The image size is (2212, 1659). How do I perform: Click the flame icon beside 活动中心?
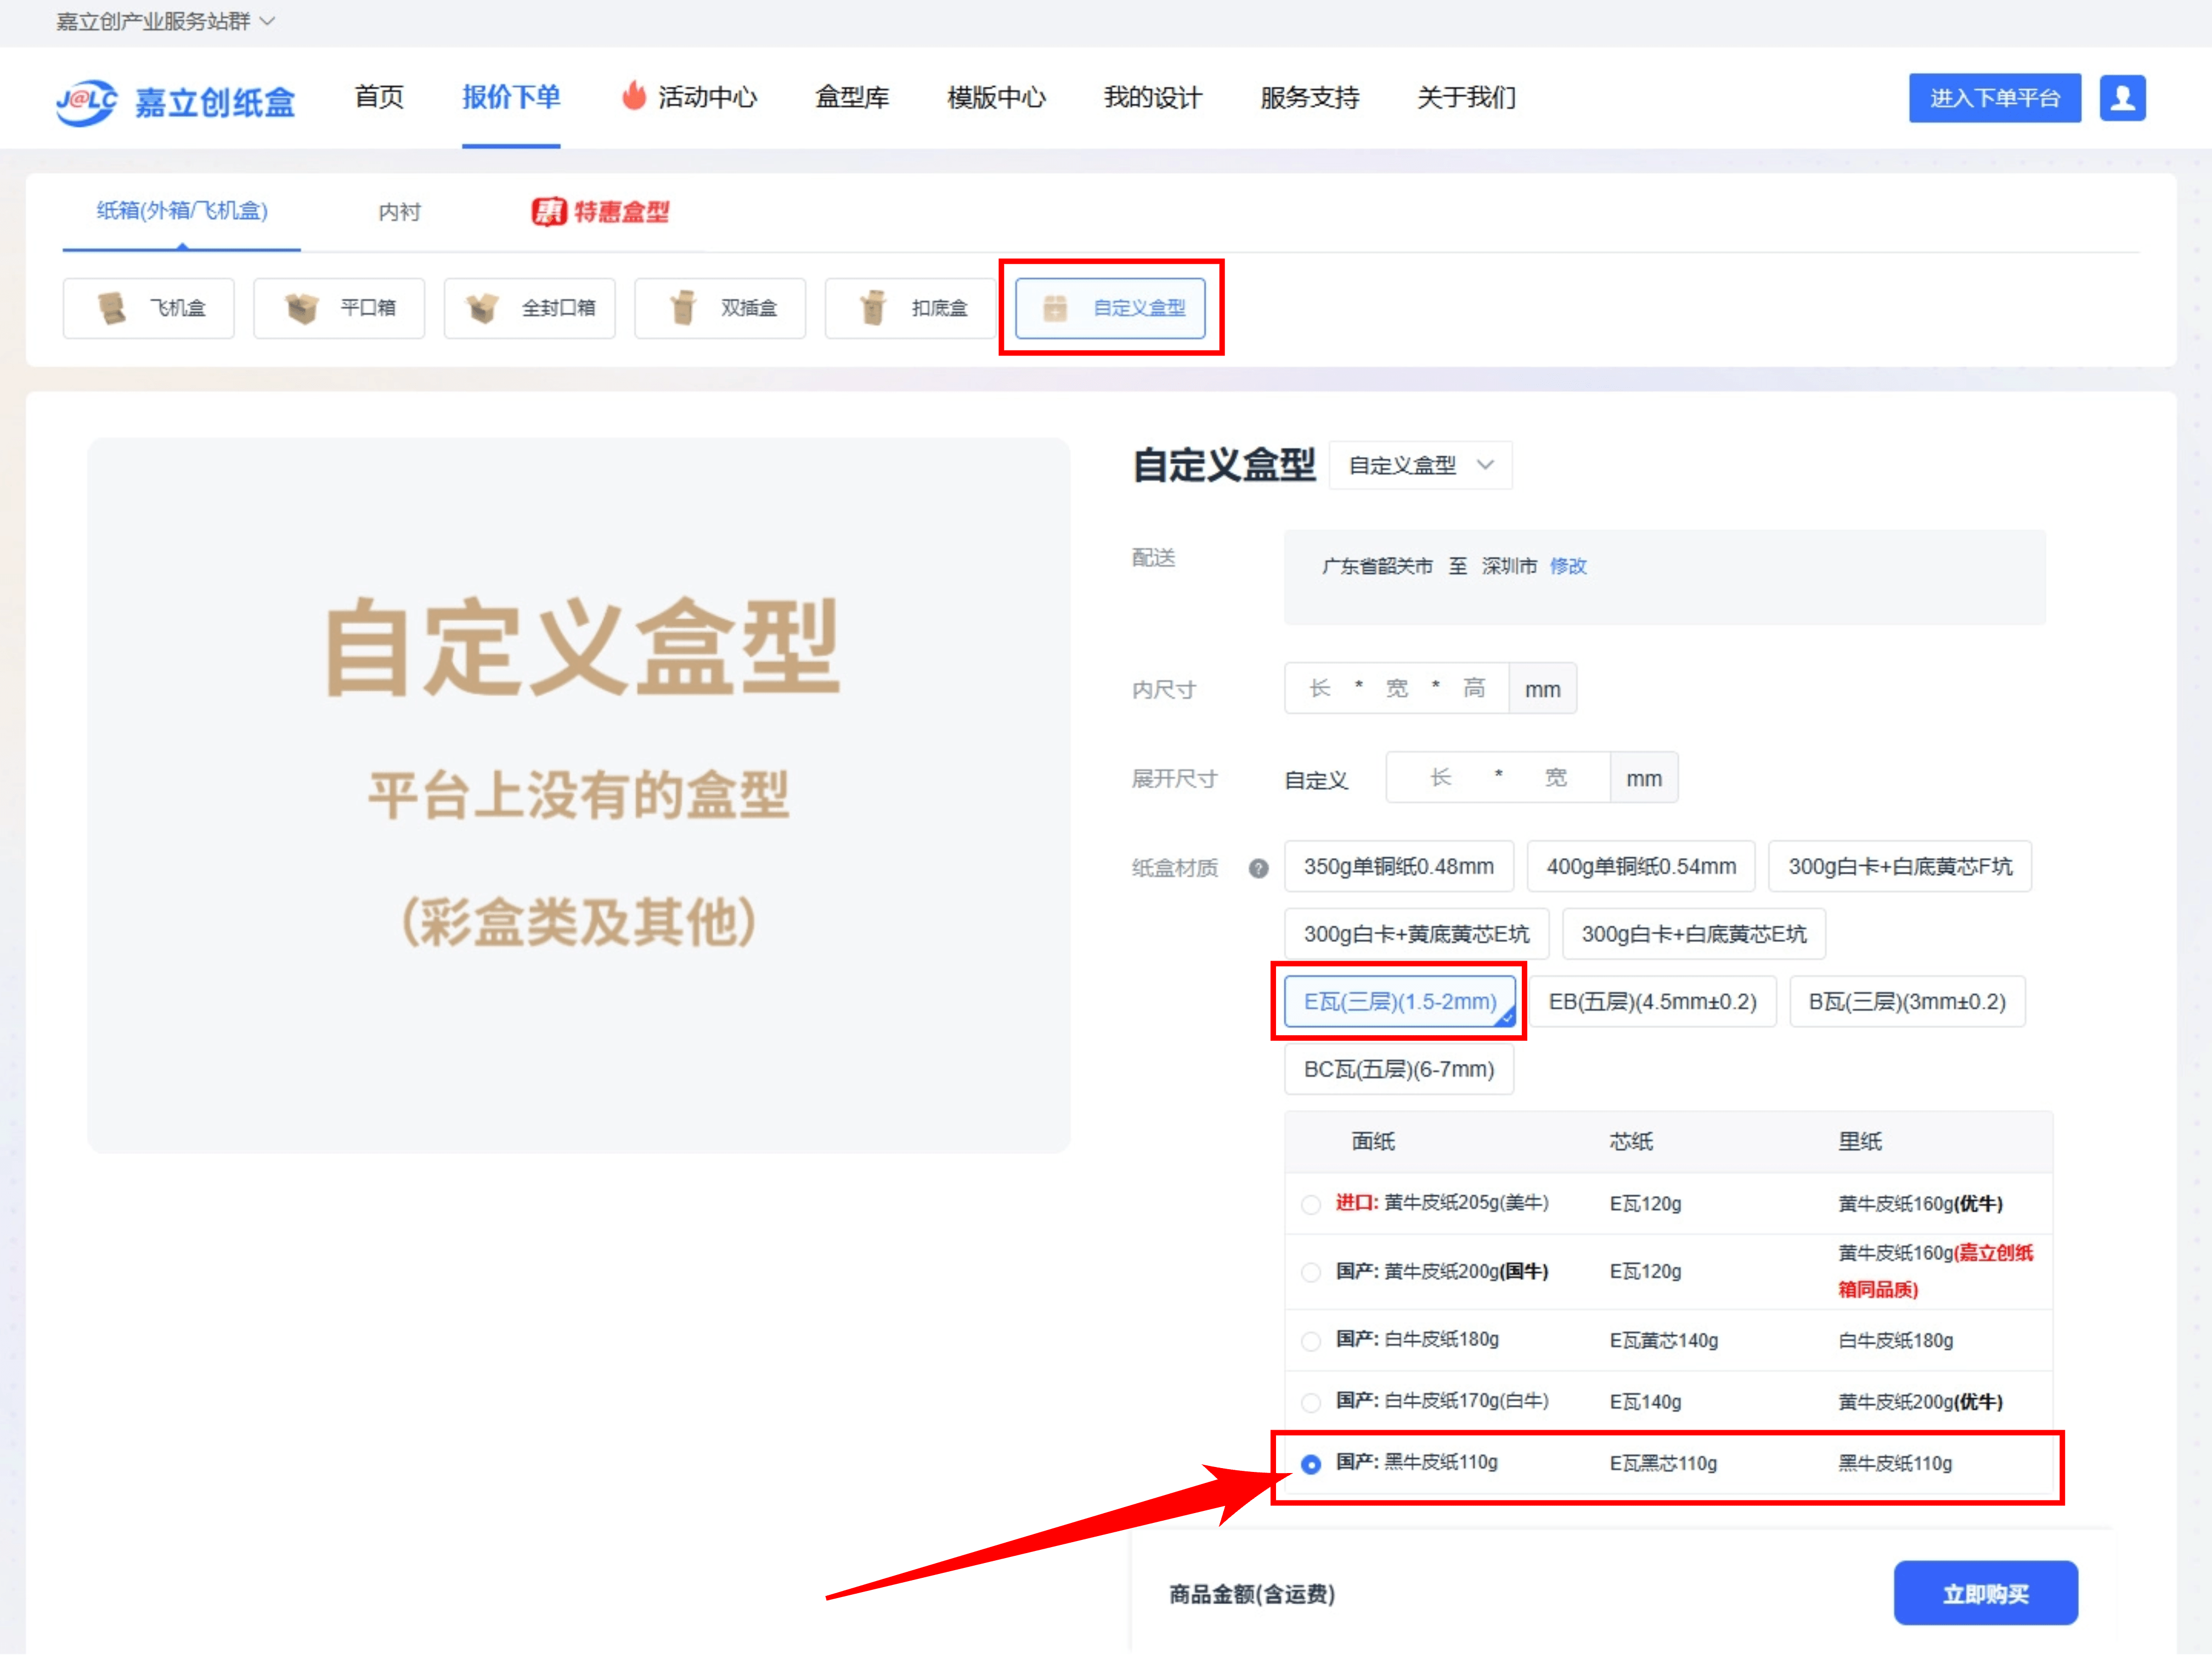click(x=634, y=96)
